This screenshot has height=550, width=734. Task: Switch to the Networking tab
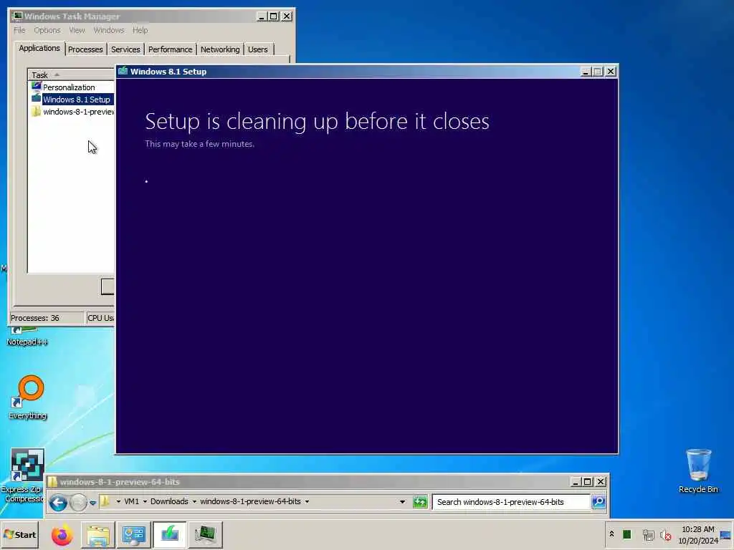[x=220, y=49]
